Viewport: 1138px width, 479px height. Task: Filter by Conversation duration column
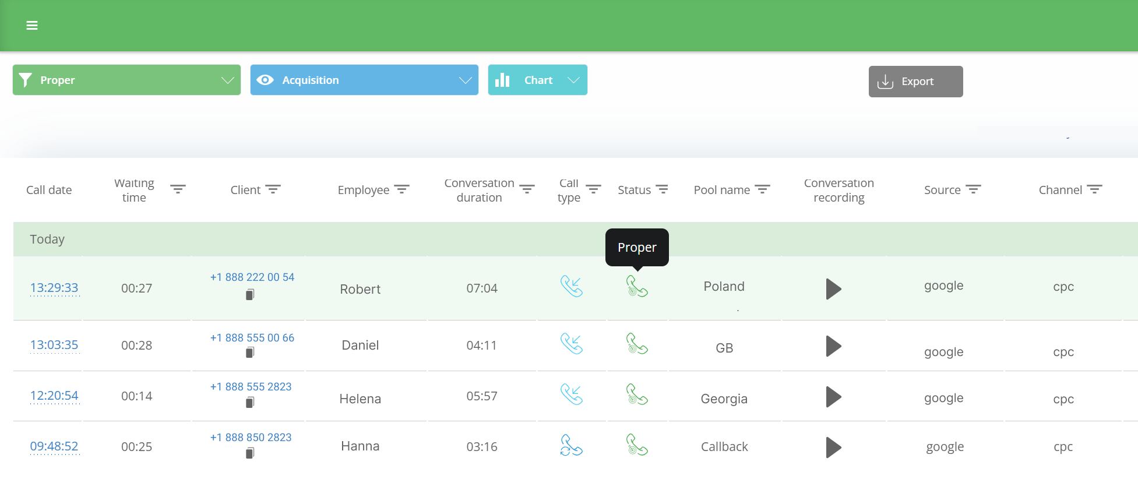527,189
